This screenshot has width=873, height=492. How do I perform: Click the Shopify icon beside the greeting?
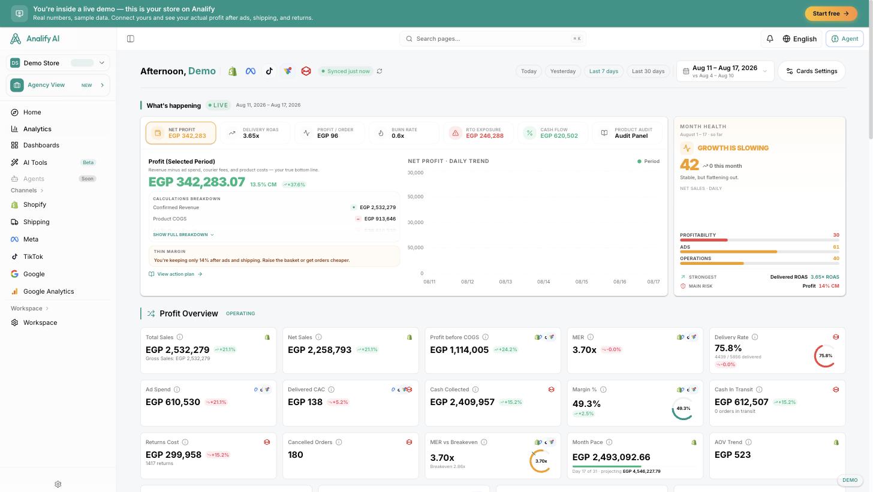[233, 71]
